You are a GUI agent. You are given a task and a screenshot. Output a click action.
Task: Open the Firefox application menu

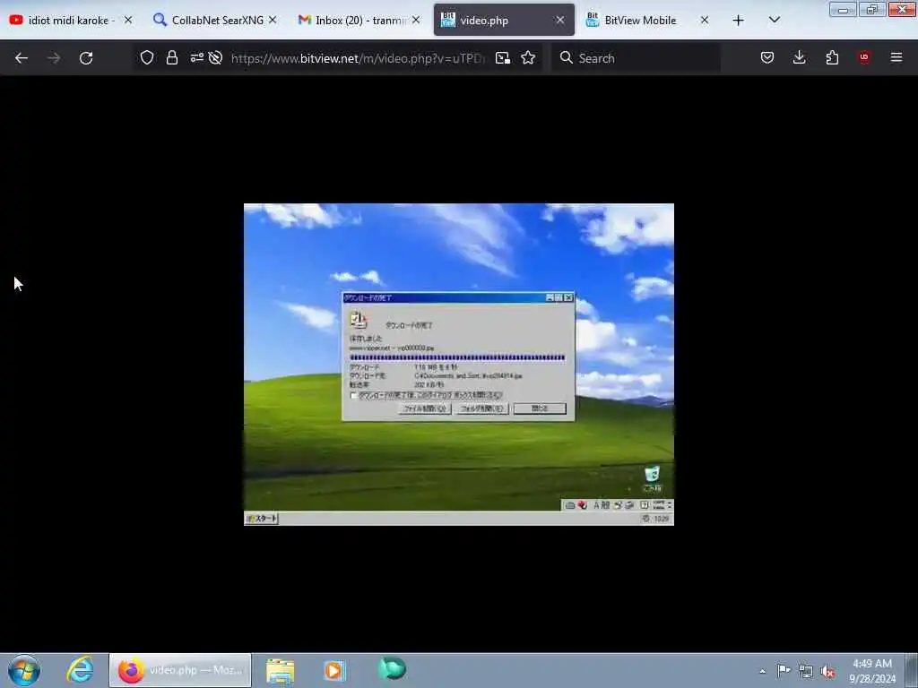click(x=896, y=57)
